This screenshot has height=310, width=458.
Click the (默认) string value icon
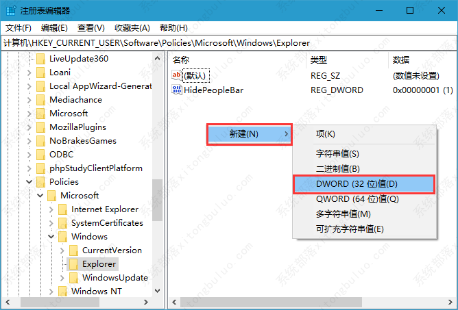(177, 75)
